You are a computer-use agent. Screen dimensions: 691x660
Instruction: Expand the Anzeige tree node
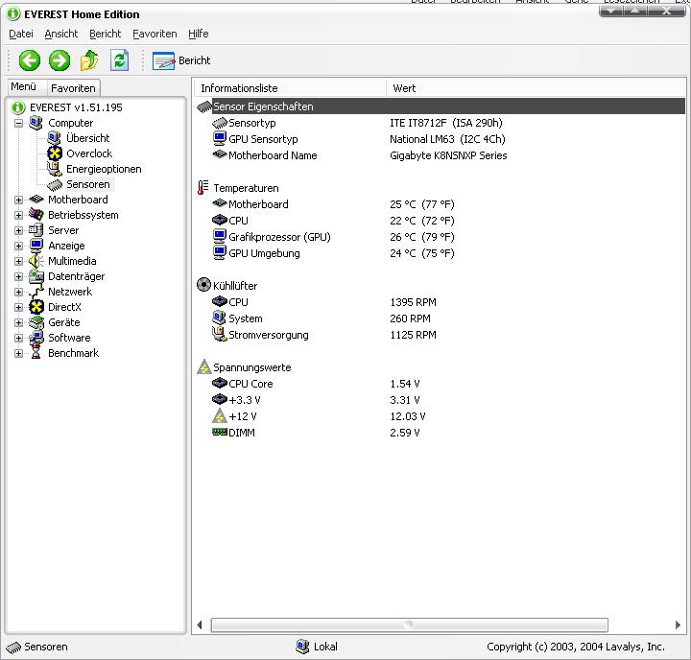pyautogui.click(x=18, y=246)
